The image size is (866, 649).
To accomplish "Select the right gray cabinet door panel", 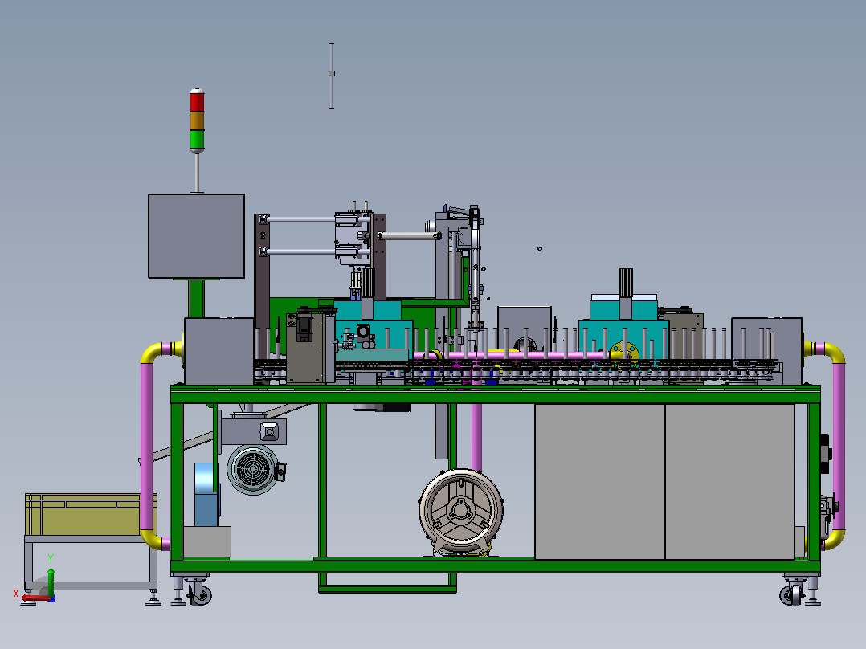I will (729, 482).
